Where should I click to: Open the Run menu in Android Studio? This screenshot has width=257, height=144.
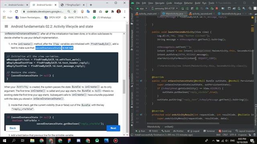pos(204,3)
